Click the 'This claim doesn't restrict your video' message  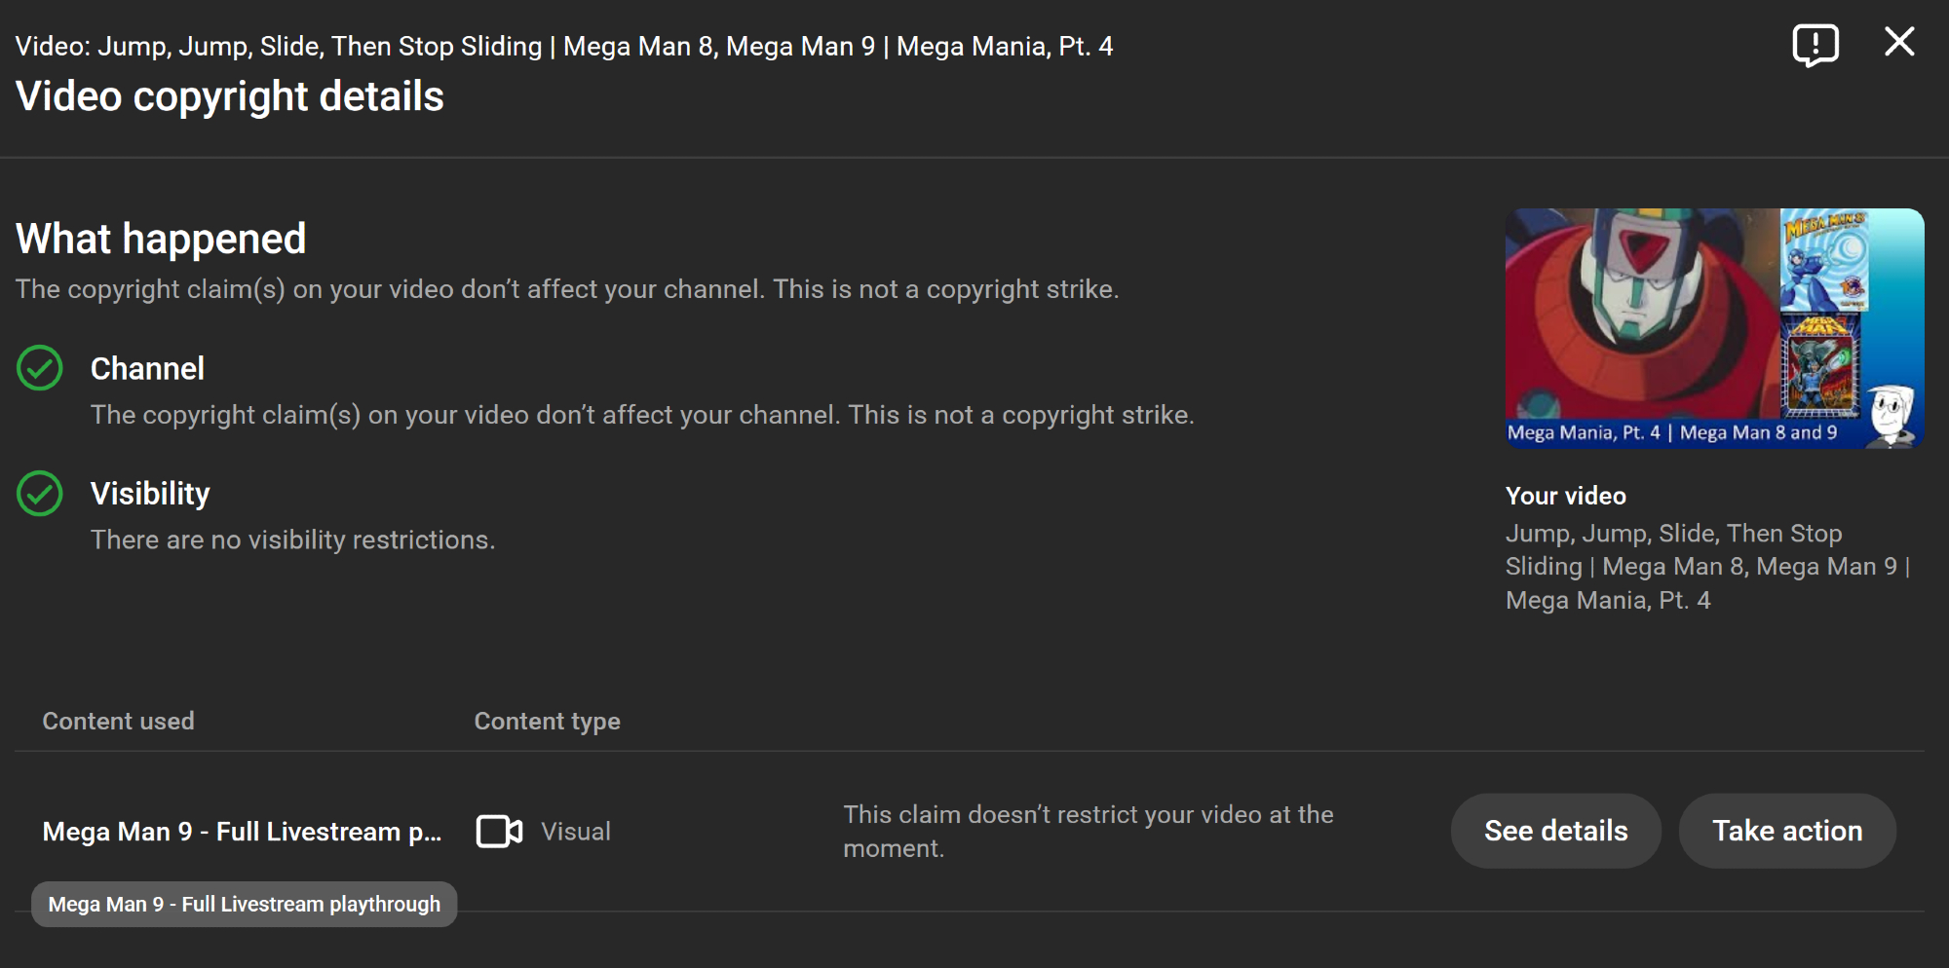coord(1088,831)
